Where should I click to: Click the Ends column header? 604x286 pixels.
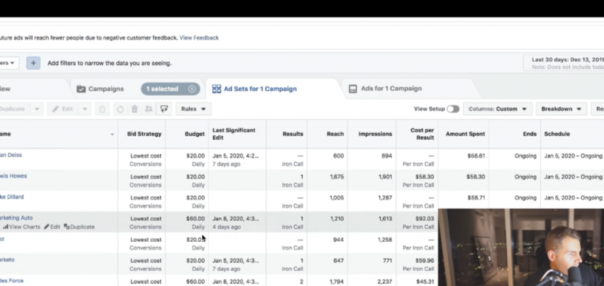[530, 134]
